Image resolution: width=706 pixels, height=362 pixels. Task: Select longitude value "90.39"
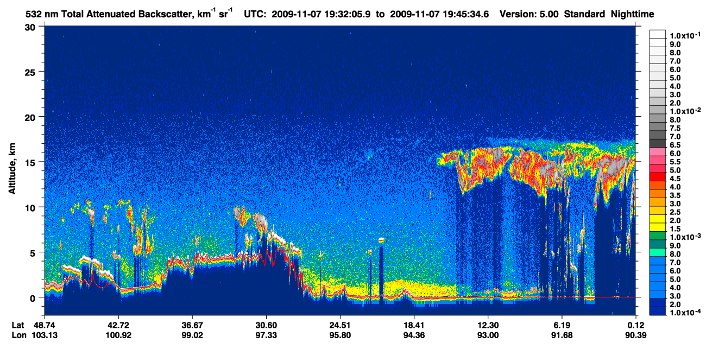click(636, 335)
